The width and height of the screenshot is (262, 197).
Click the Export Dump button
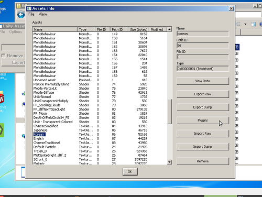(x=203, y=107)
